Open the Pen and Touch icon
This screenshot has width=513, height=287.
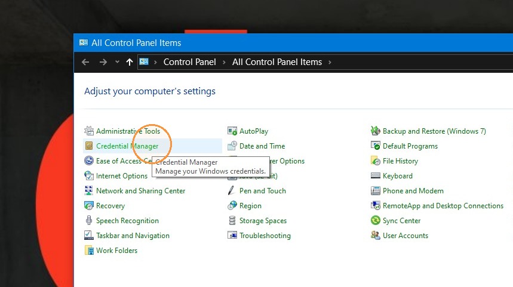(x=232, y=190)
